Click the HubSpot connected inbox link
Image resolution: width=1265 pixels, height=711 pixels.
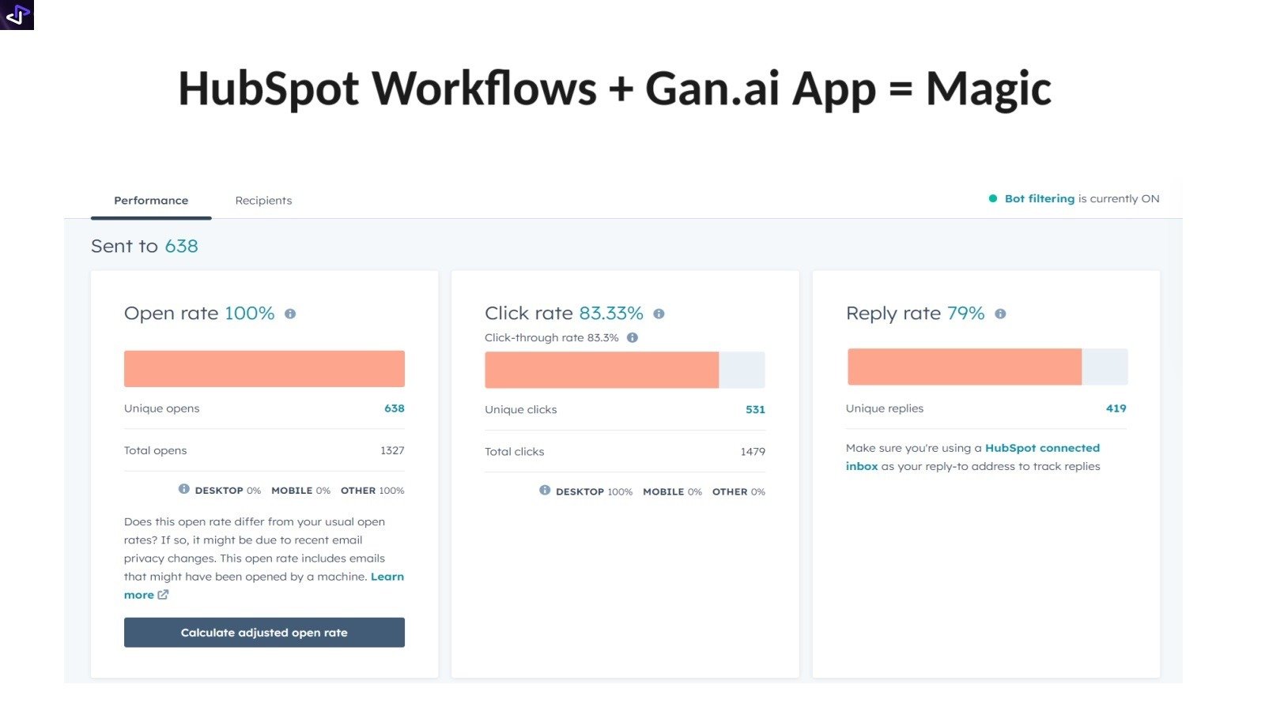pos(1043,447)
